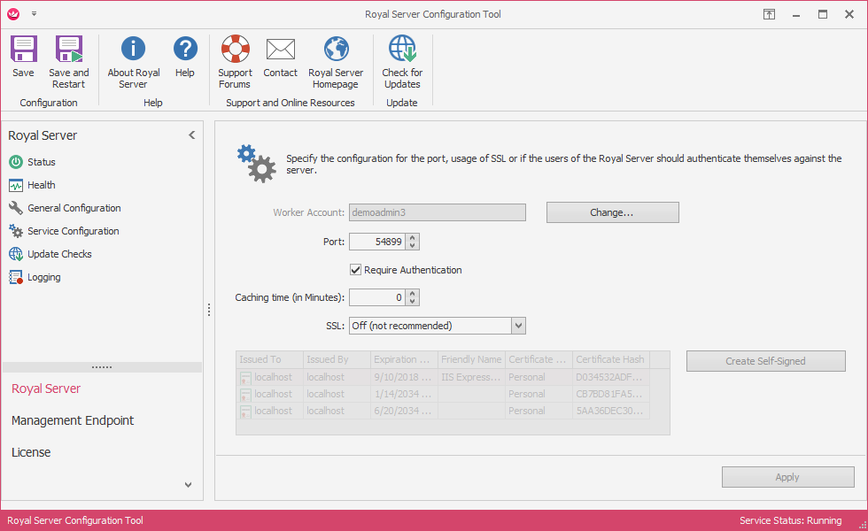
Task: Open navigation pane overflow chevron
Action: click(x=188, y=485)
